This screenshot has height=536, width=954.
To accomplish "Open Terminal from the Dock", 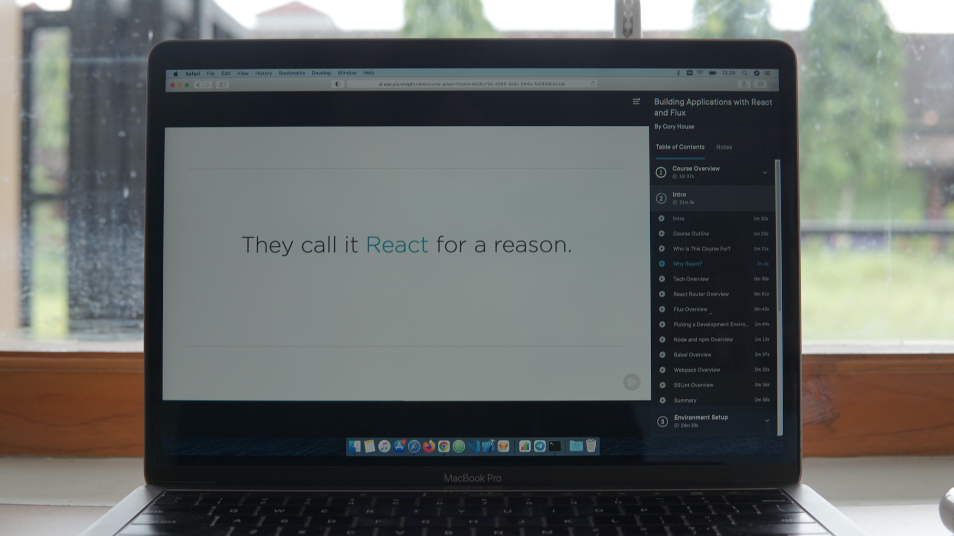I will [x=555, y=446].
